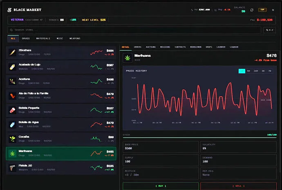Switch to the CONTRACTS tab
The image size is (282, 190).
[180, 47]
